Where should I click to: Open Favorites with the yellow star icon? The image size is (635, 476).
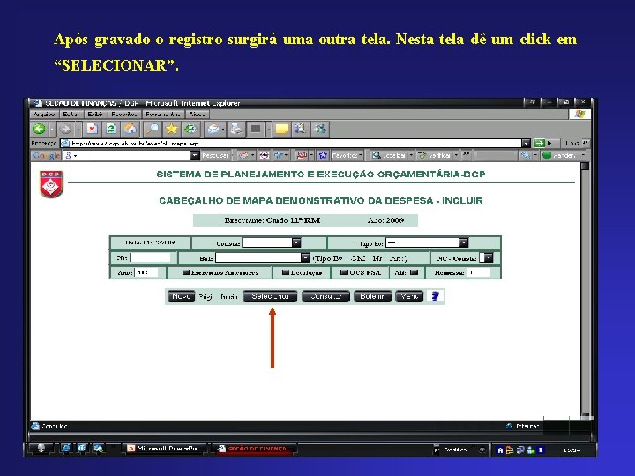tap(171, 129)
